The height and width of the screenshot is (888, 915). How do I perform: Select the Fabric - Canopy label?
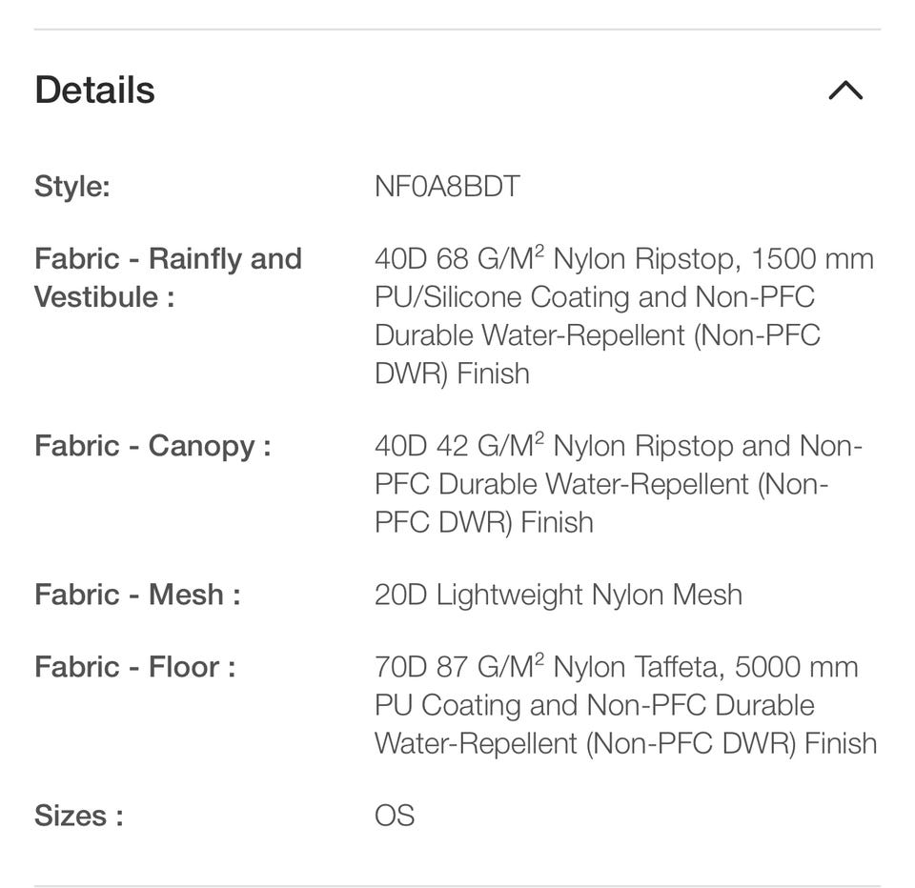tap(152, 446)
